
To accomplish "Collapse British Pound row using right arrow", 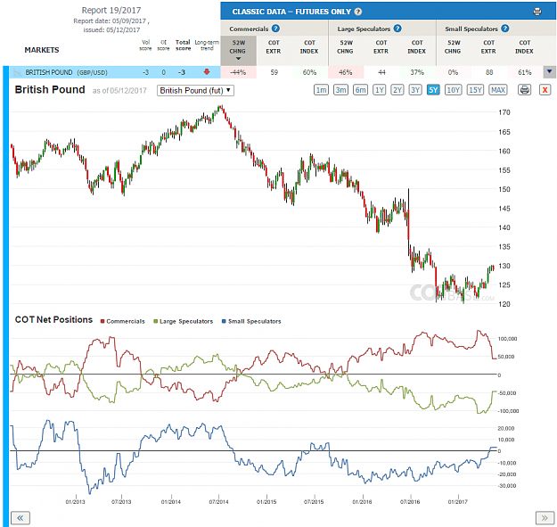I will 550,72.
